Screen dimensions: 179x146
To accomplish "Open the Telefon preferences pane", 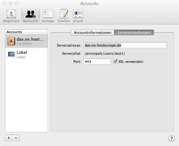I will tap(64, 16).
